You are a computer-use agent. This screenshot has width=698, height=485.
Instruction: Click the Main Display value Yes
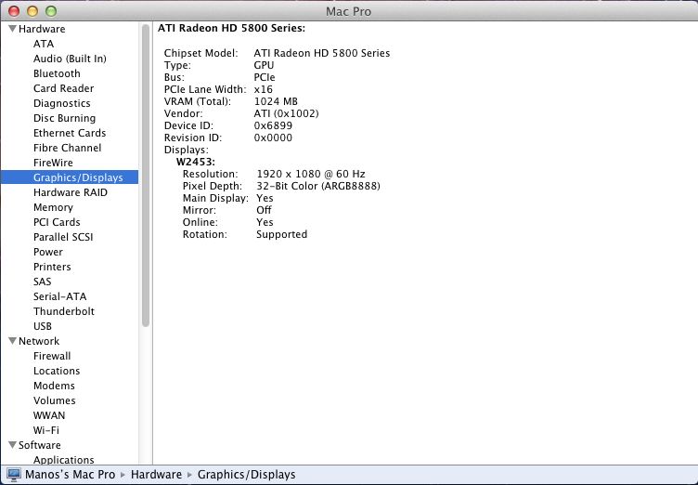(x=265, y=198)
